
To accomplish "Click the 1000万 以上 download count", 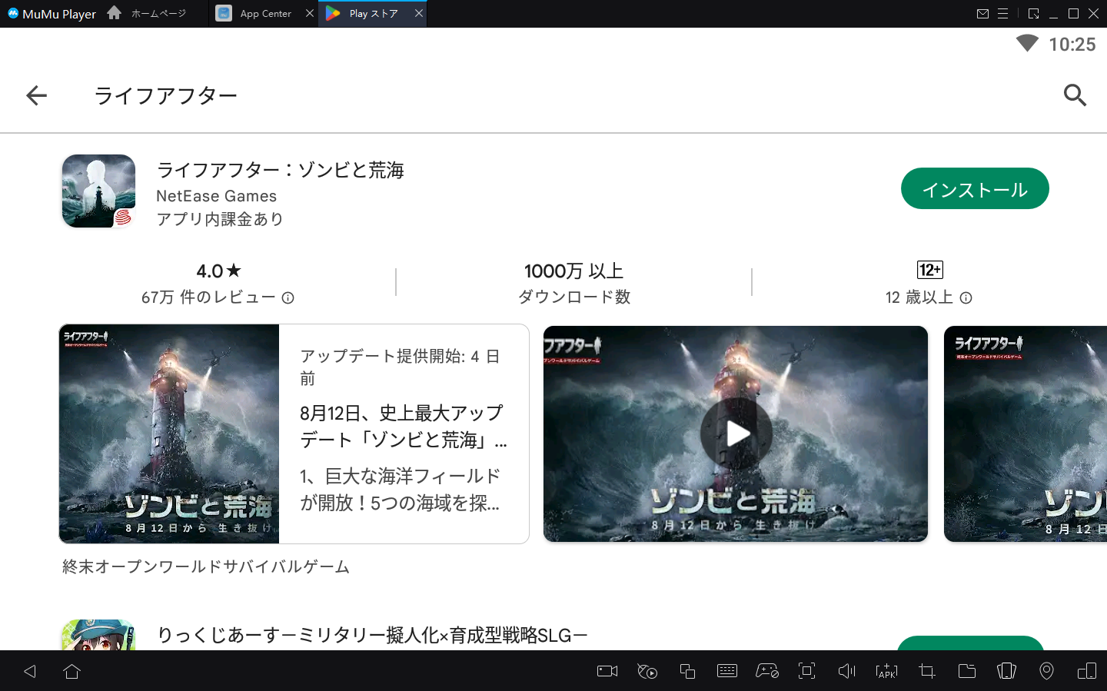I will point(573,271).
